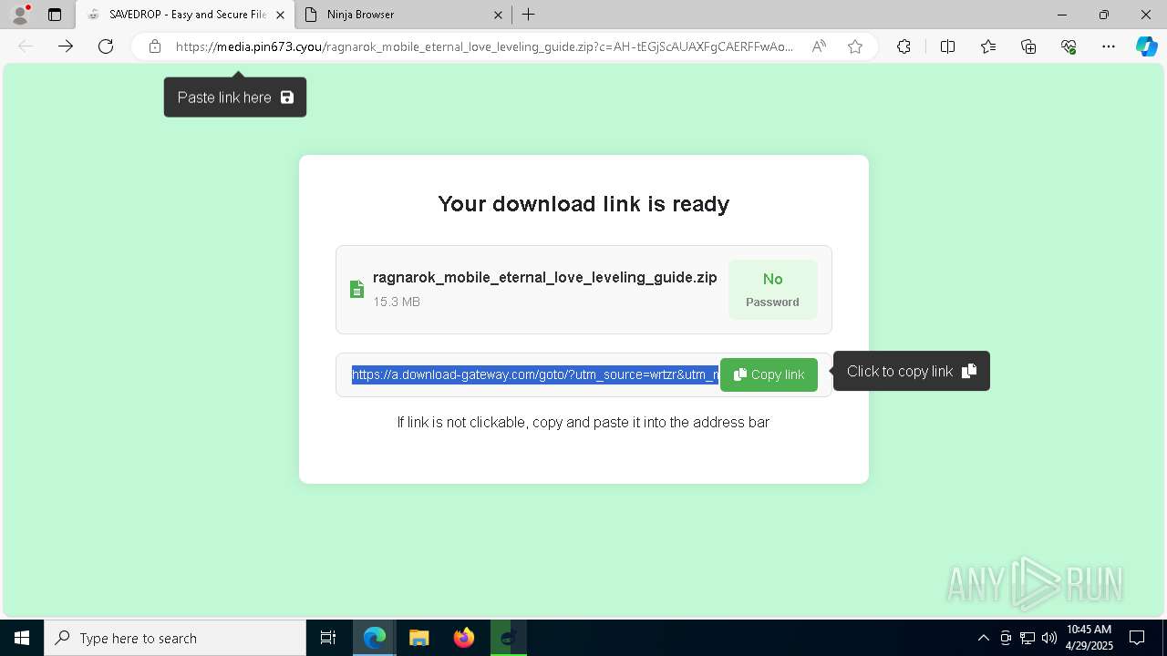The height and width of the screenshot is (656, 1167).
Task: Open the Favorites list
Action: [988, 46]
